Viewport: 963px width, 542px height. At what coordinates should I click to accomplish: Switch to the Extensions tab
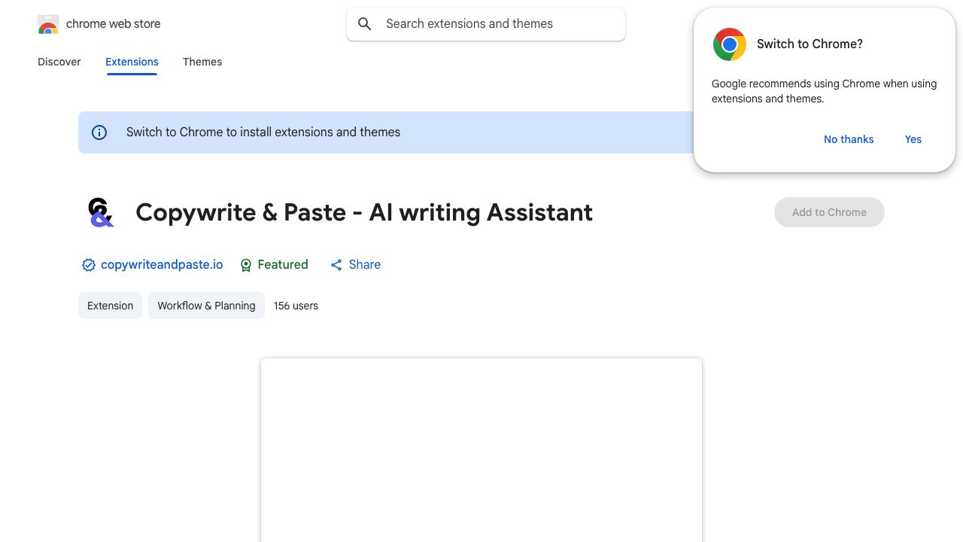[132, 62]
